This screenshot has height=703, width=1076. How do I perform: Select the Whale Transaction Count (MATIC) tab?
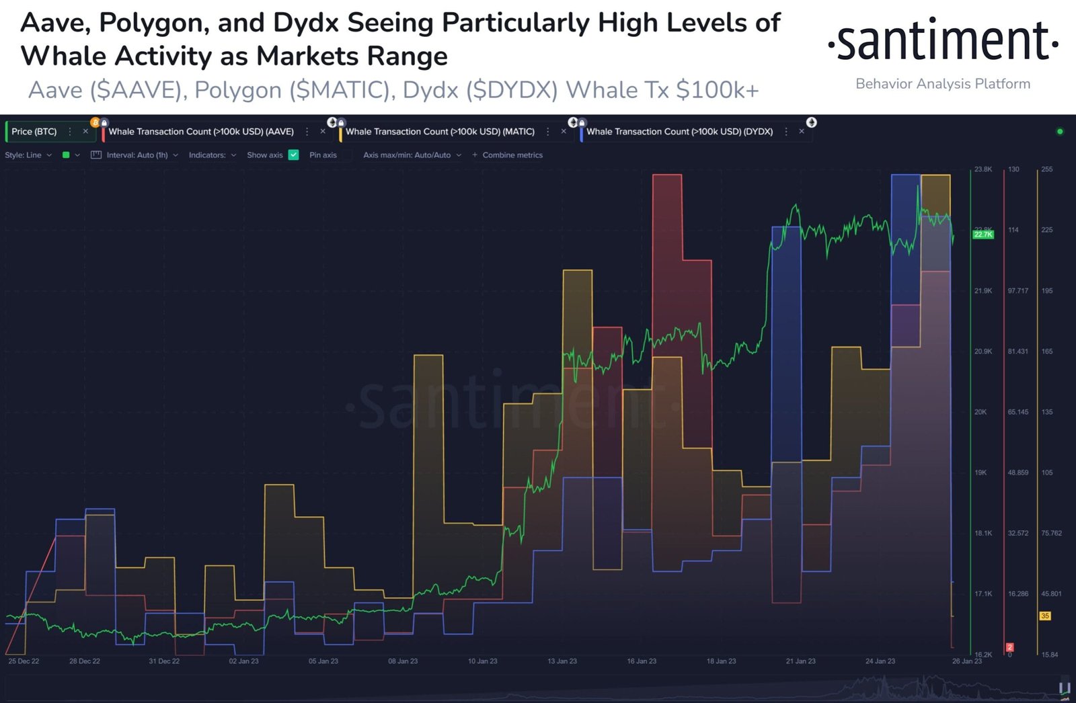440,131
